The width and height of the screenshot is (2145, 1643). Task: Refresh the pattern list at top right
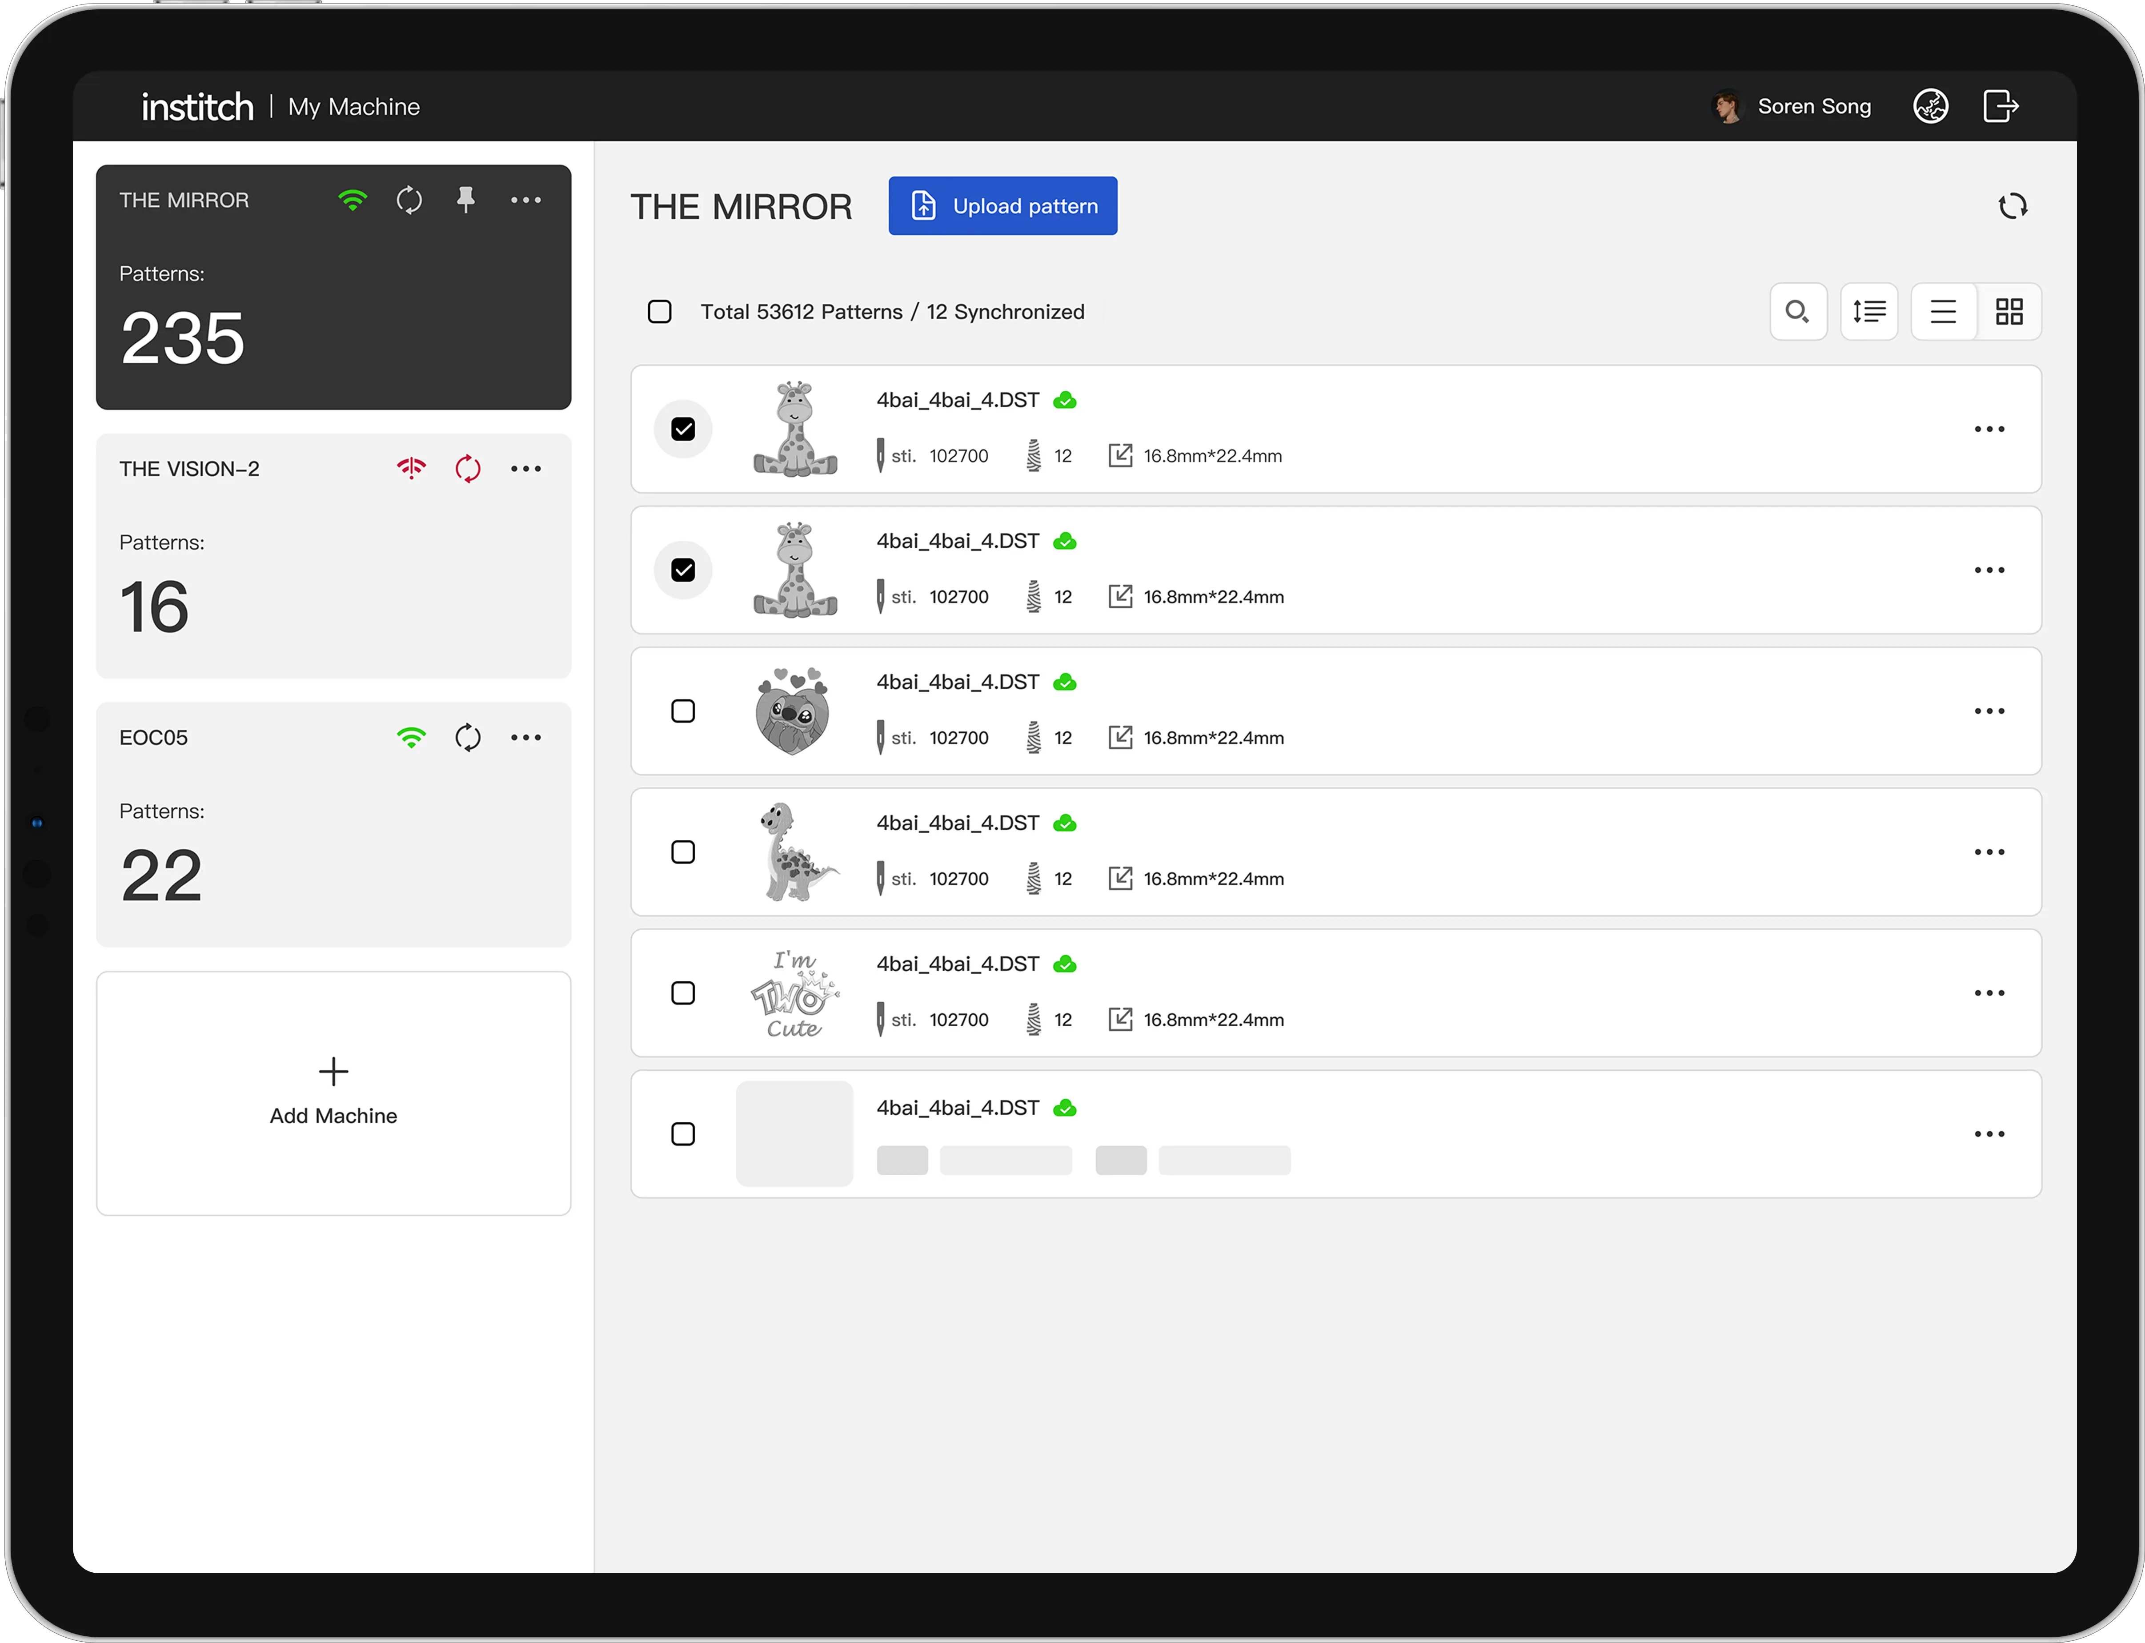click(2012, 206)
